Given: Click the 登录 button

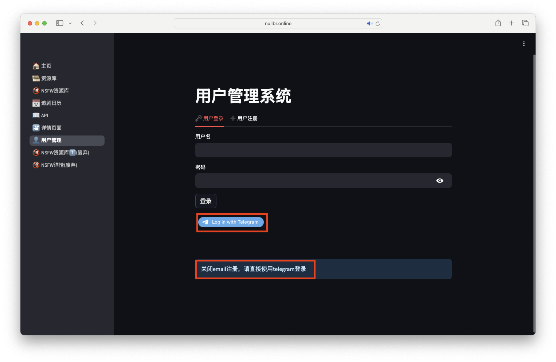Looking at the screenshot, I should tap(205, 201).
